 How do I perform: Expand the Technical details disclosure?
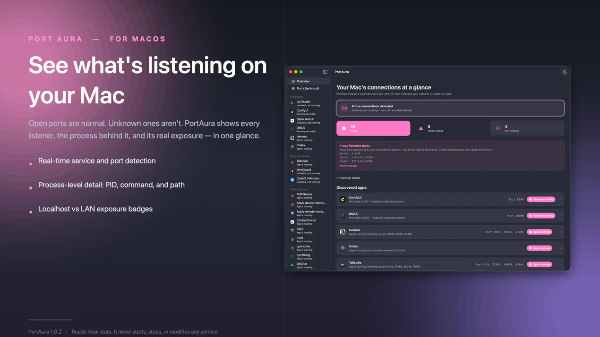pyautogui.click(x=348, y=178)
